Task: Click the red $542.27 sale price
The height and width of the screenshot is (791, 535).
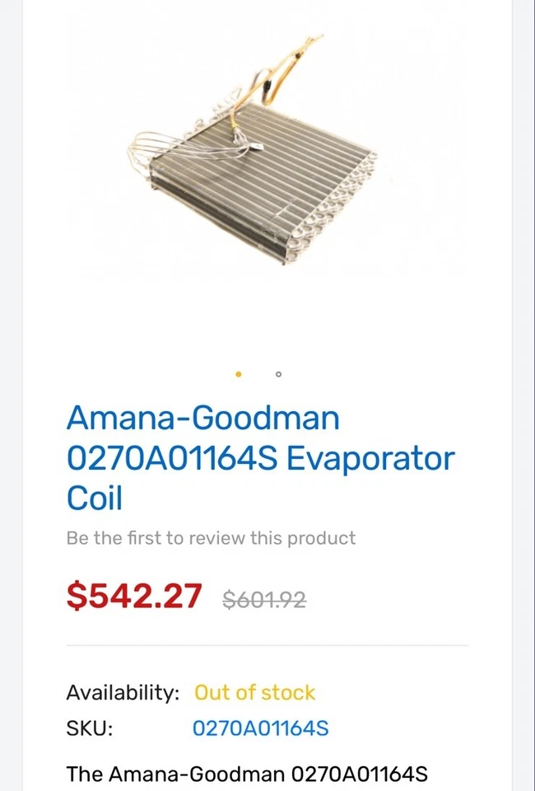Action: pyautogui.click(x=134, y=597)
